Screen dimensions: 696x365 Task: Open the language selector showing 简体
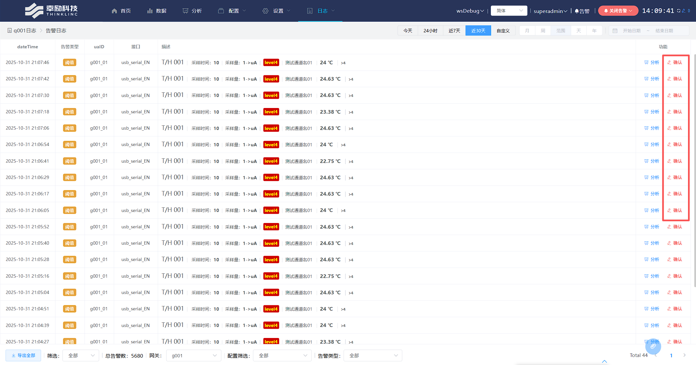(x=509, y=10)
